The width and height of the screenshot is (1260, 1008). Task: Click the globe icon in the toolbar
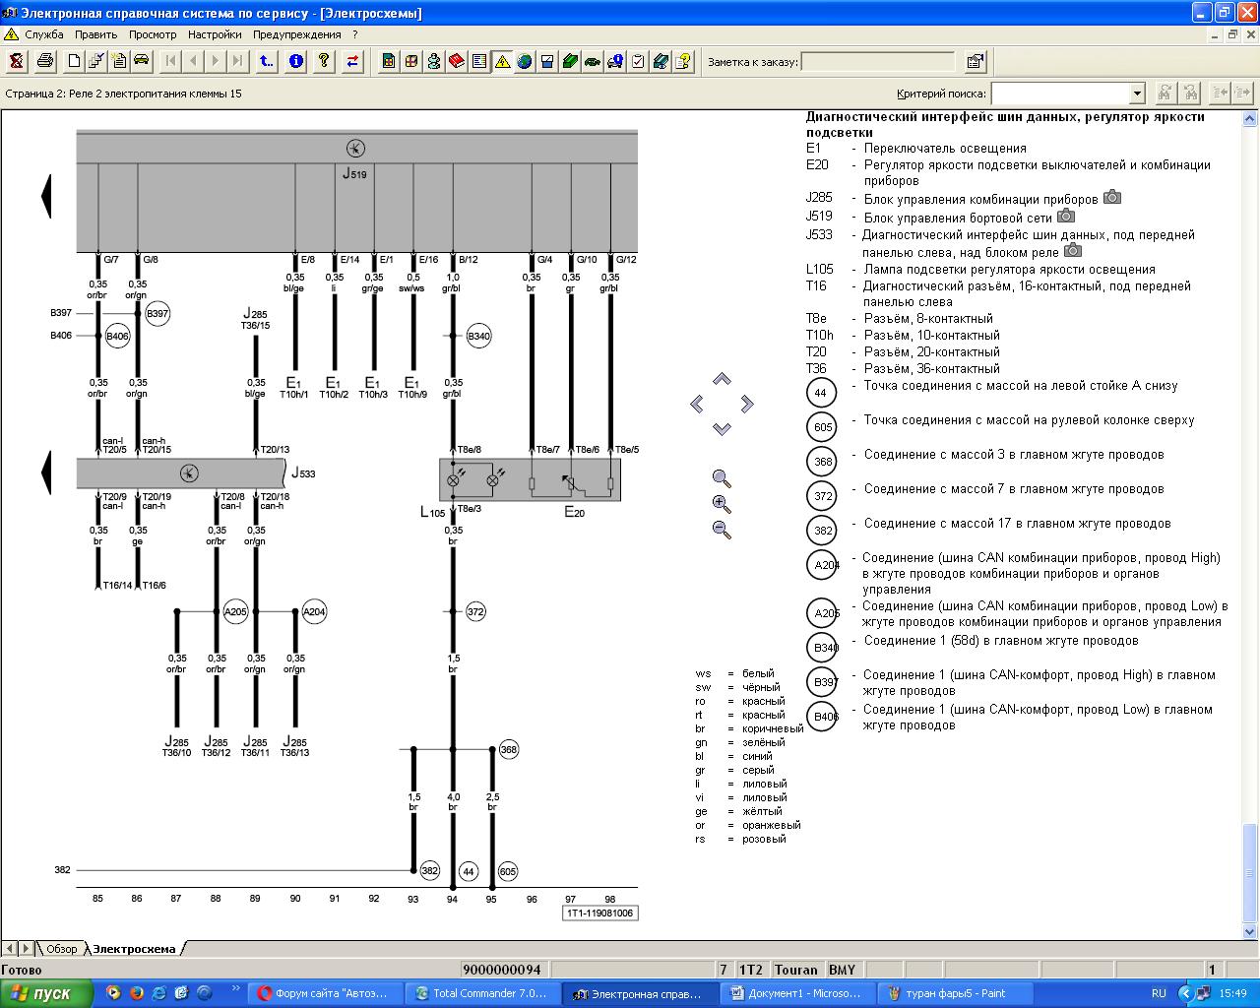click(525, 61)
